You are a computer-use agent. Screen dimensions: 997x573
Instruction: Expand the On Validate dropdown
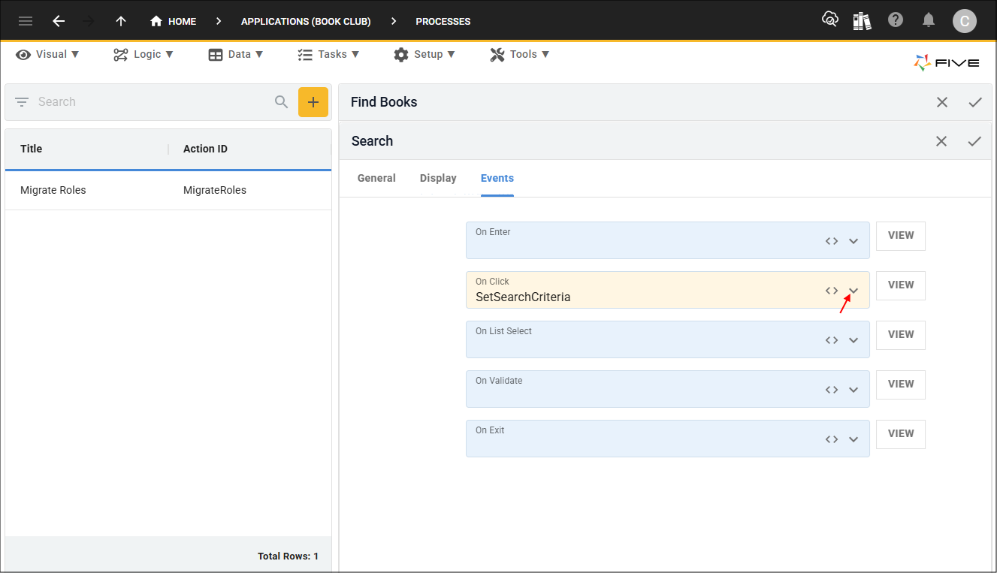pos(853,390)
